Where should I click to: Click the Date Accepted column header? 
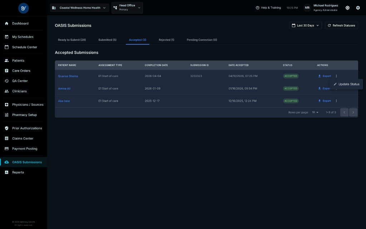238,65
